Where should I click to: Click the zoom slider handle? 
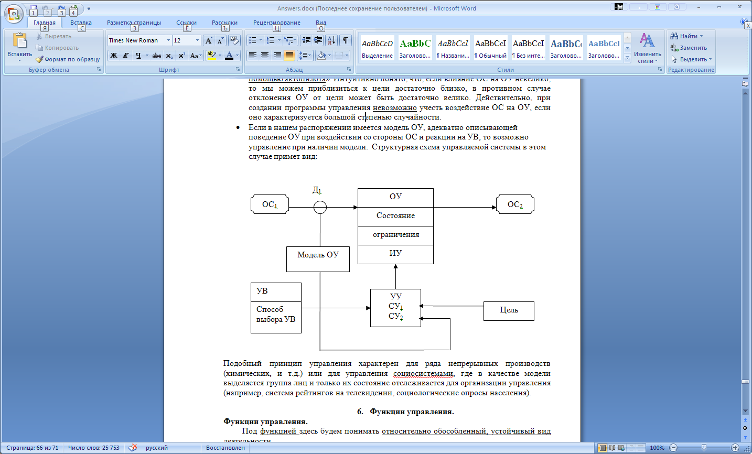click(x=704, y=448)
